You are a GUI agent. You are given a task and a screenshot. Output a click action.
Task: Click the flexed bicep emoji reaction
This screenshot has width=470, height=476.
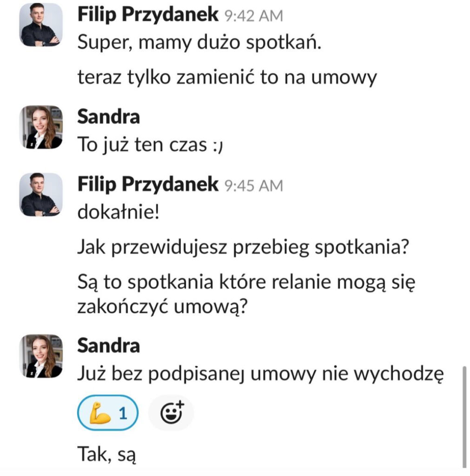pyautogui.click(x=108, y=412)
